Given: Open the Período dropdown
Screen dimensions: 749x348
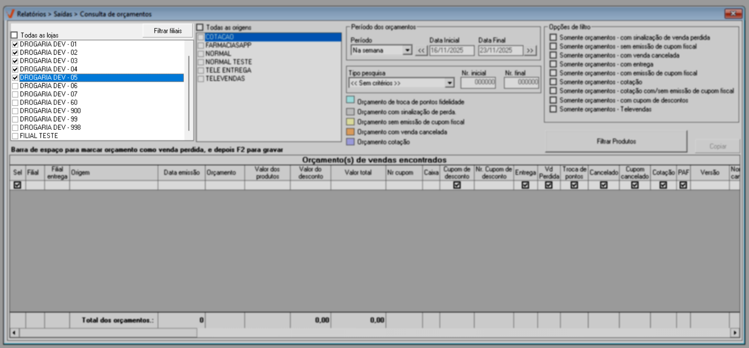Looking at the screenshot, I should pyautogui.click(x=407, y=51).
